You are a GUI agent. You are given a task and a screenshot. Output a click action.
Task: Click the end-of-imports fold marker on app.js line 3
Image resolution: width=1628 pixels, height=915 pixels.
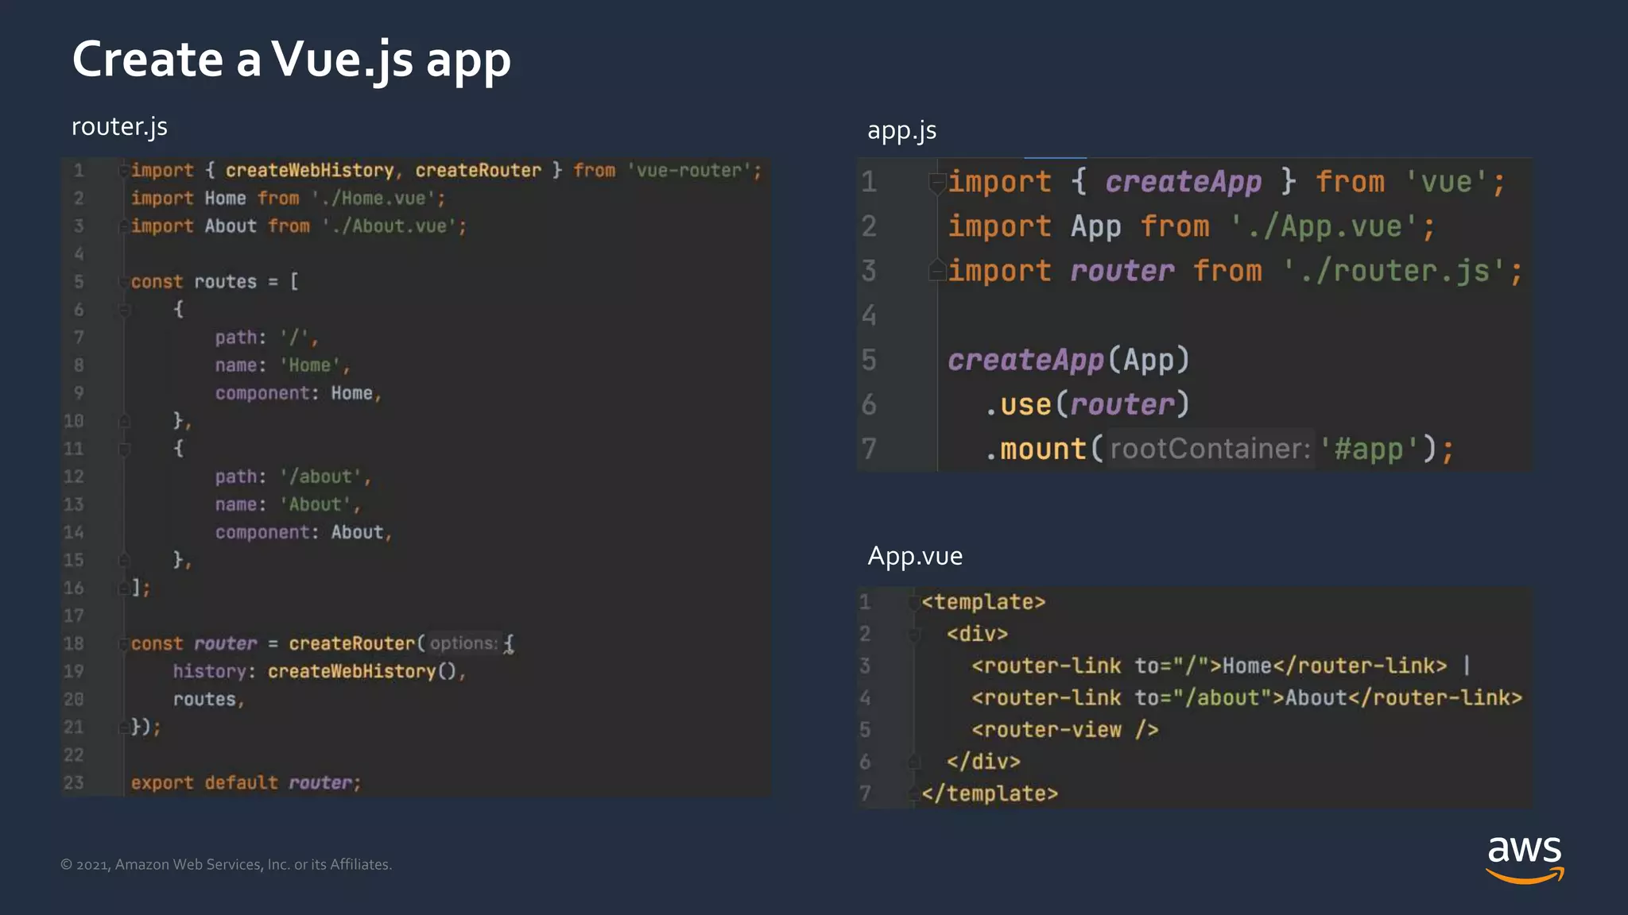[x=937, y=271]
